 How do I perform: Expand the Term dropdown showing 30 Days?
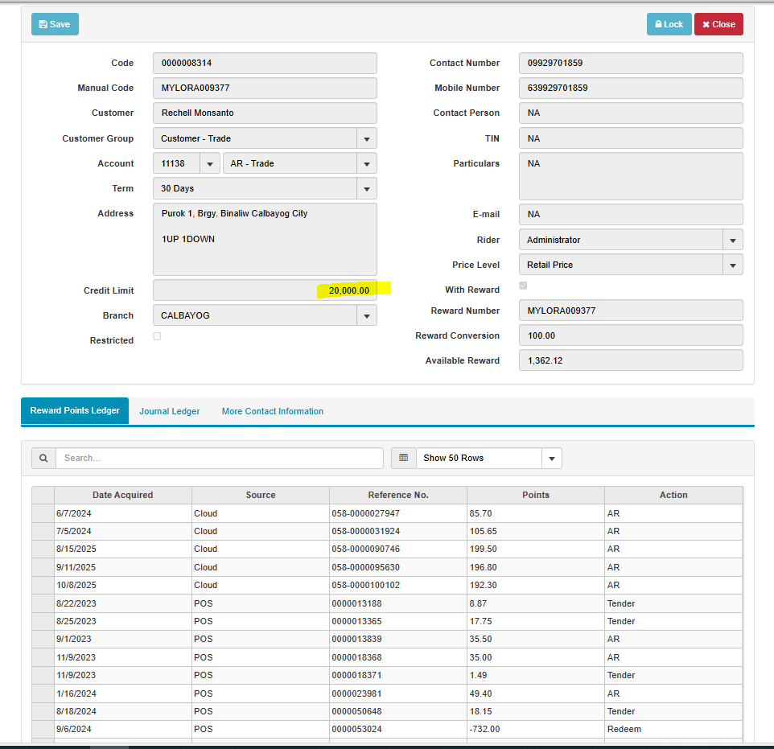tap(366, 188)
